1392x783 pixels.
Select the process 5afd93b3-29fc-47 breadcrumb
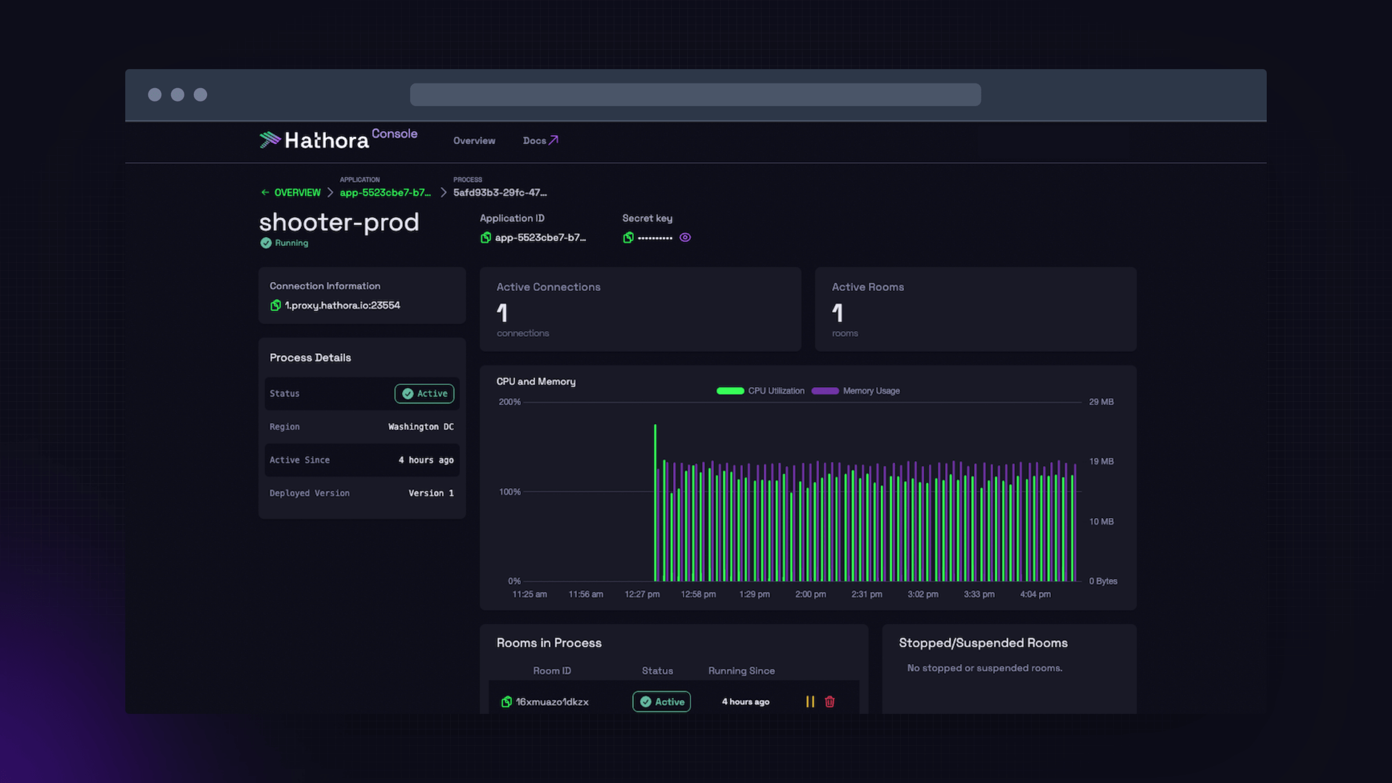tap(500, 193)
